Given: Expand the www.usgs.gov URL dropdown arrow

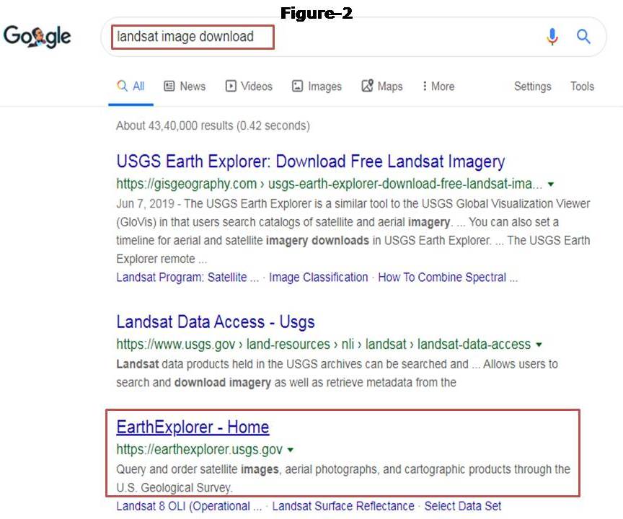Looking at the screenshot, I should pos(539,345).
